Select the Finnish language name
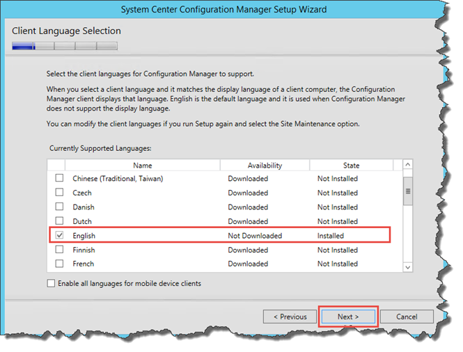The image size is (463, 352). (84, 250)
